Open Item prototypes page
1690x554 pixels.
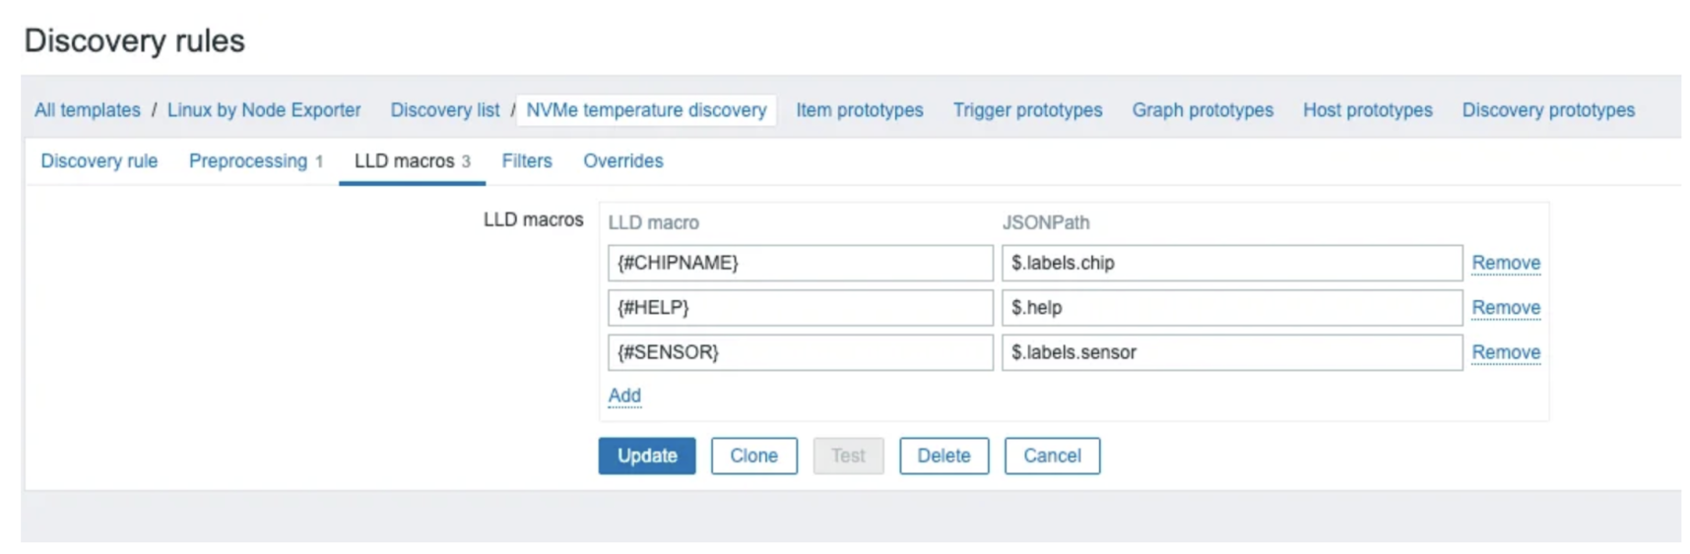(859, 110)
